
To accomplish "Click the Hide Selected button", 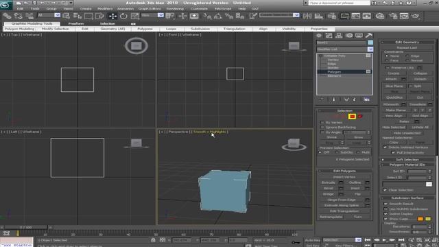I will click(394, 127).
